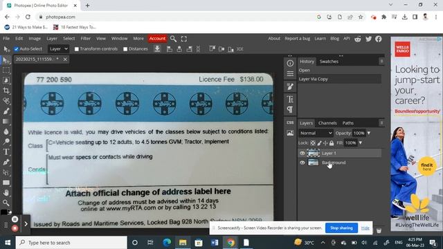The width and height of the screenshot is (443, 249).
Task: Open the Character panel icon
Action: 290,99
